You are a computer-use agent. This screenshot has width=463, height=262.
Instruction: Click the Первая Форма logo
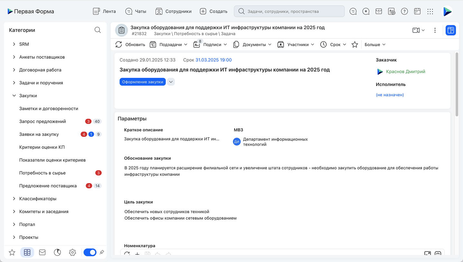point(31,11)
